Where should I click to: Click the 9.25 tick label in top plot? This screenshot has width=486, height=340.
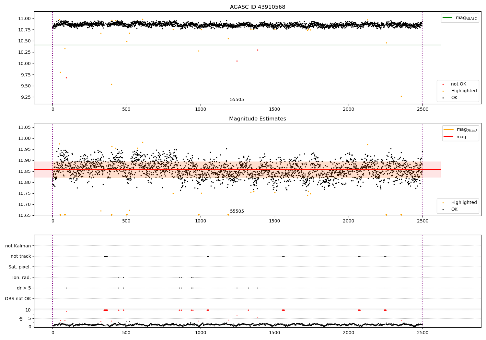tap(26, 97)
